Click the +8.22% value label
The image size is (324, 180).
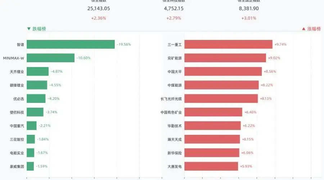(267, 85)
